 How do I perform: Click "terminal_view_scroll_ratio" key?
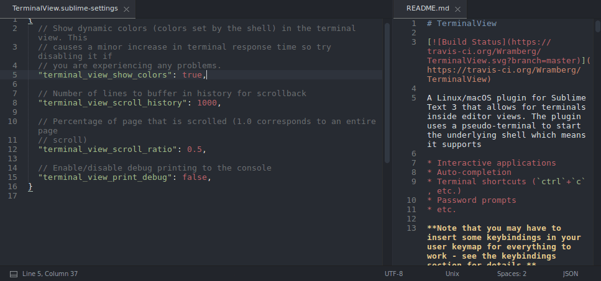(108, 149)
